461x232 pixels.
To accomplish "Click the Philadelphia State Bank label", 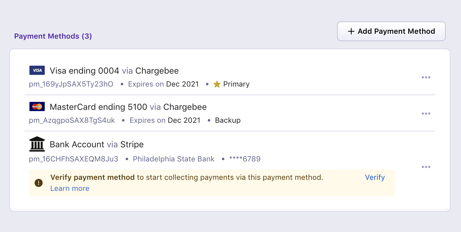I will point(174,159).
